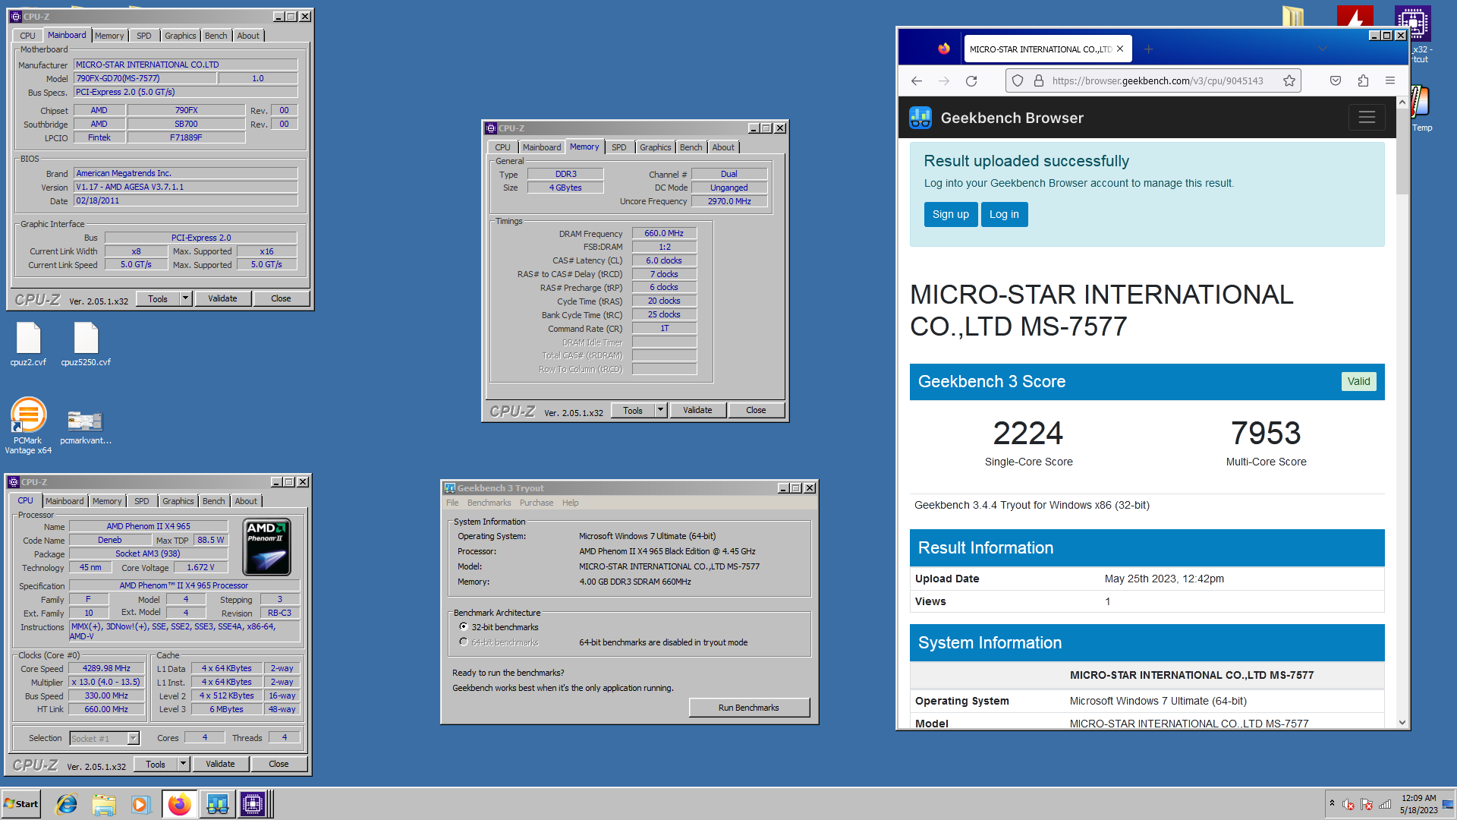Bookmark this page with the star icon

(1289, 81)
